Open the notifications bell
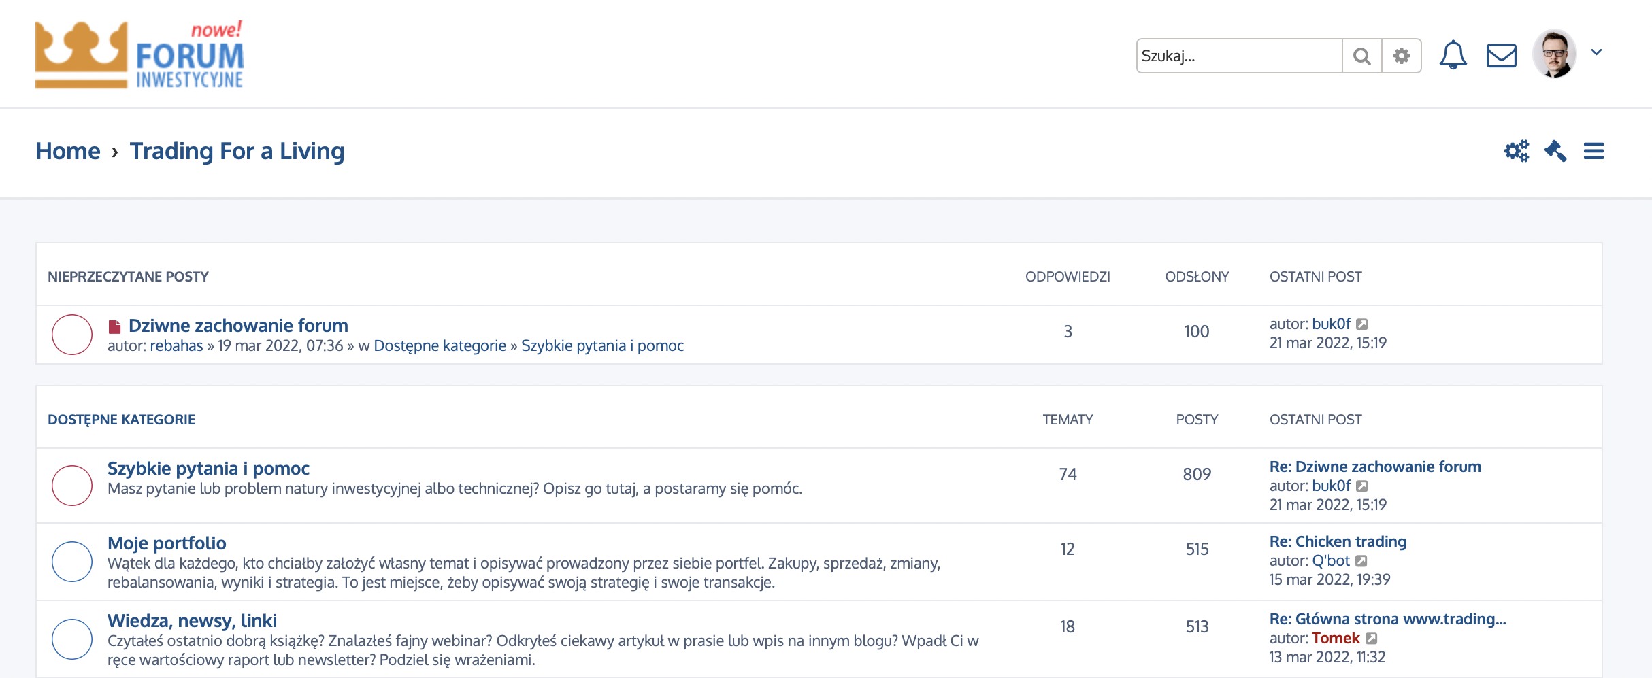 click(x=1453, y=54)
